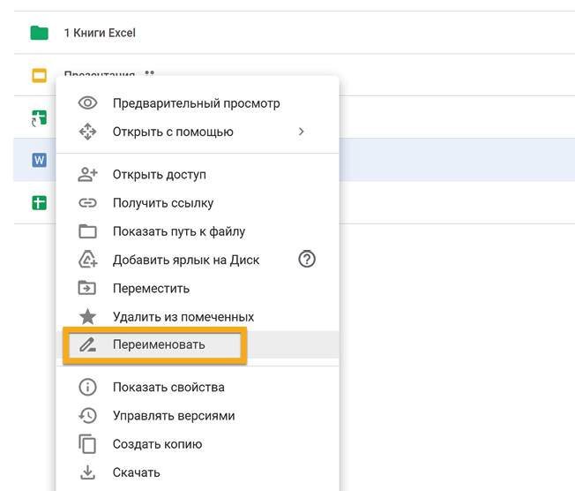The image size is (575, 491).
Task: Click the chain link icon for Получить ссылку
Action: pyautogui.click(x=87, y=203)
